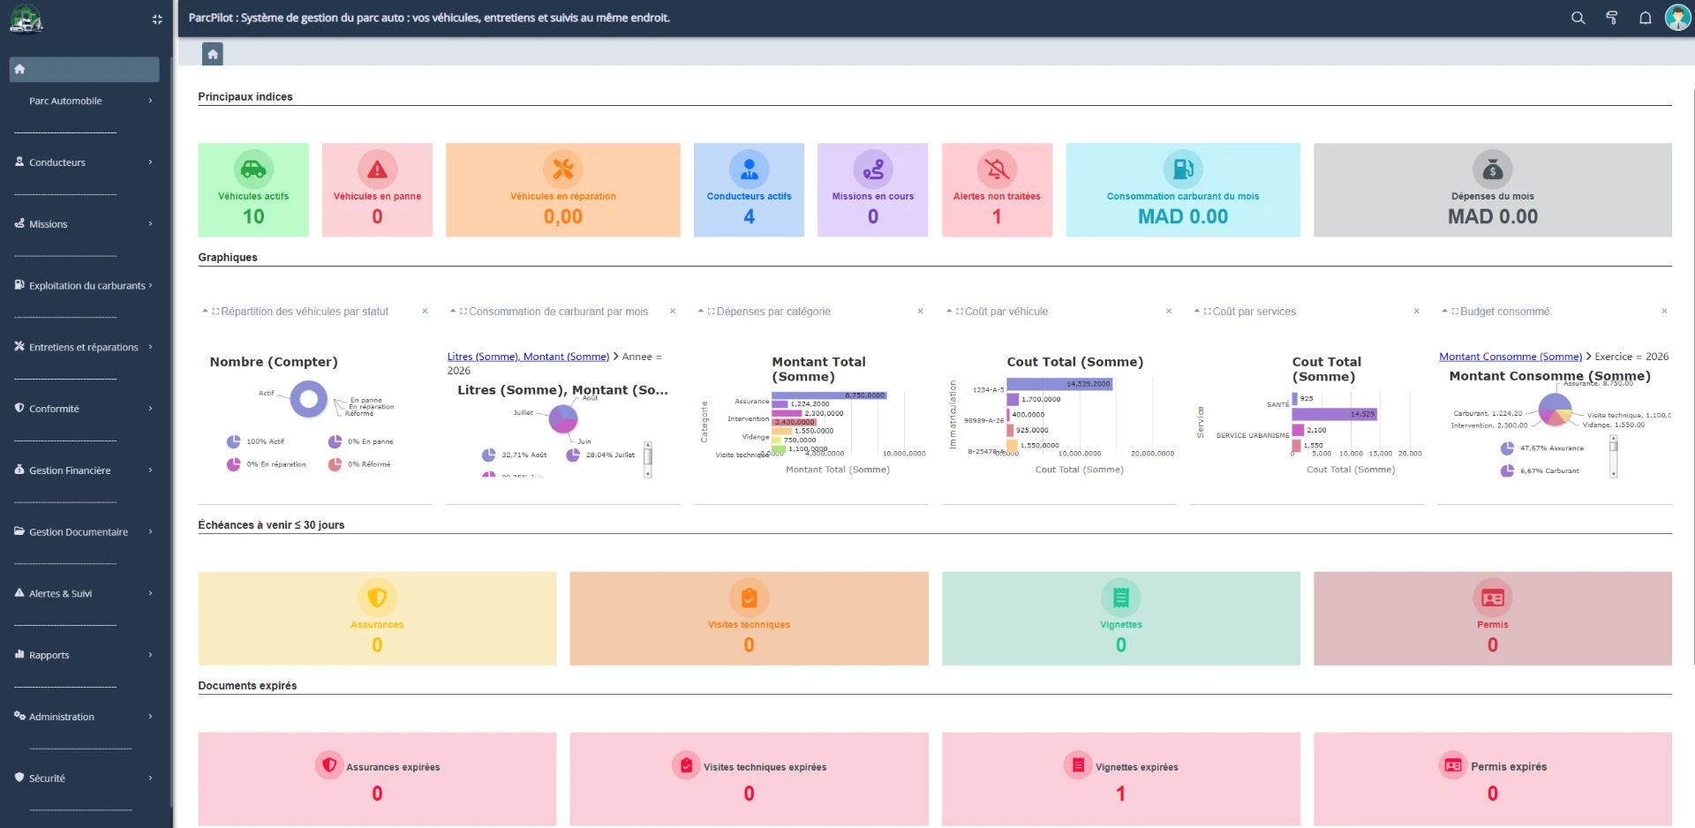Image resolution: width=1695 pixels, height=828 pixels.
Task: Click the person icon for Conducteurs actifs
Action: [749, 169]
